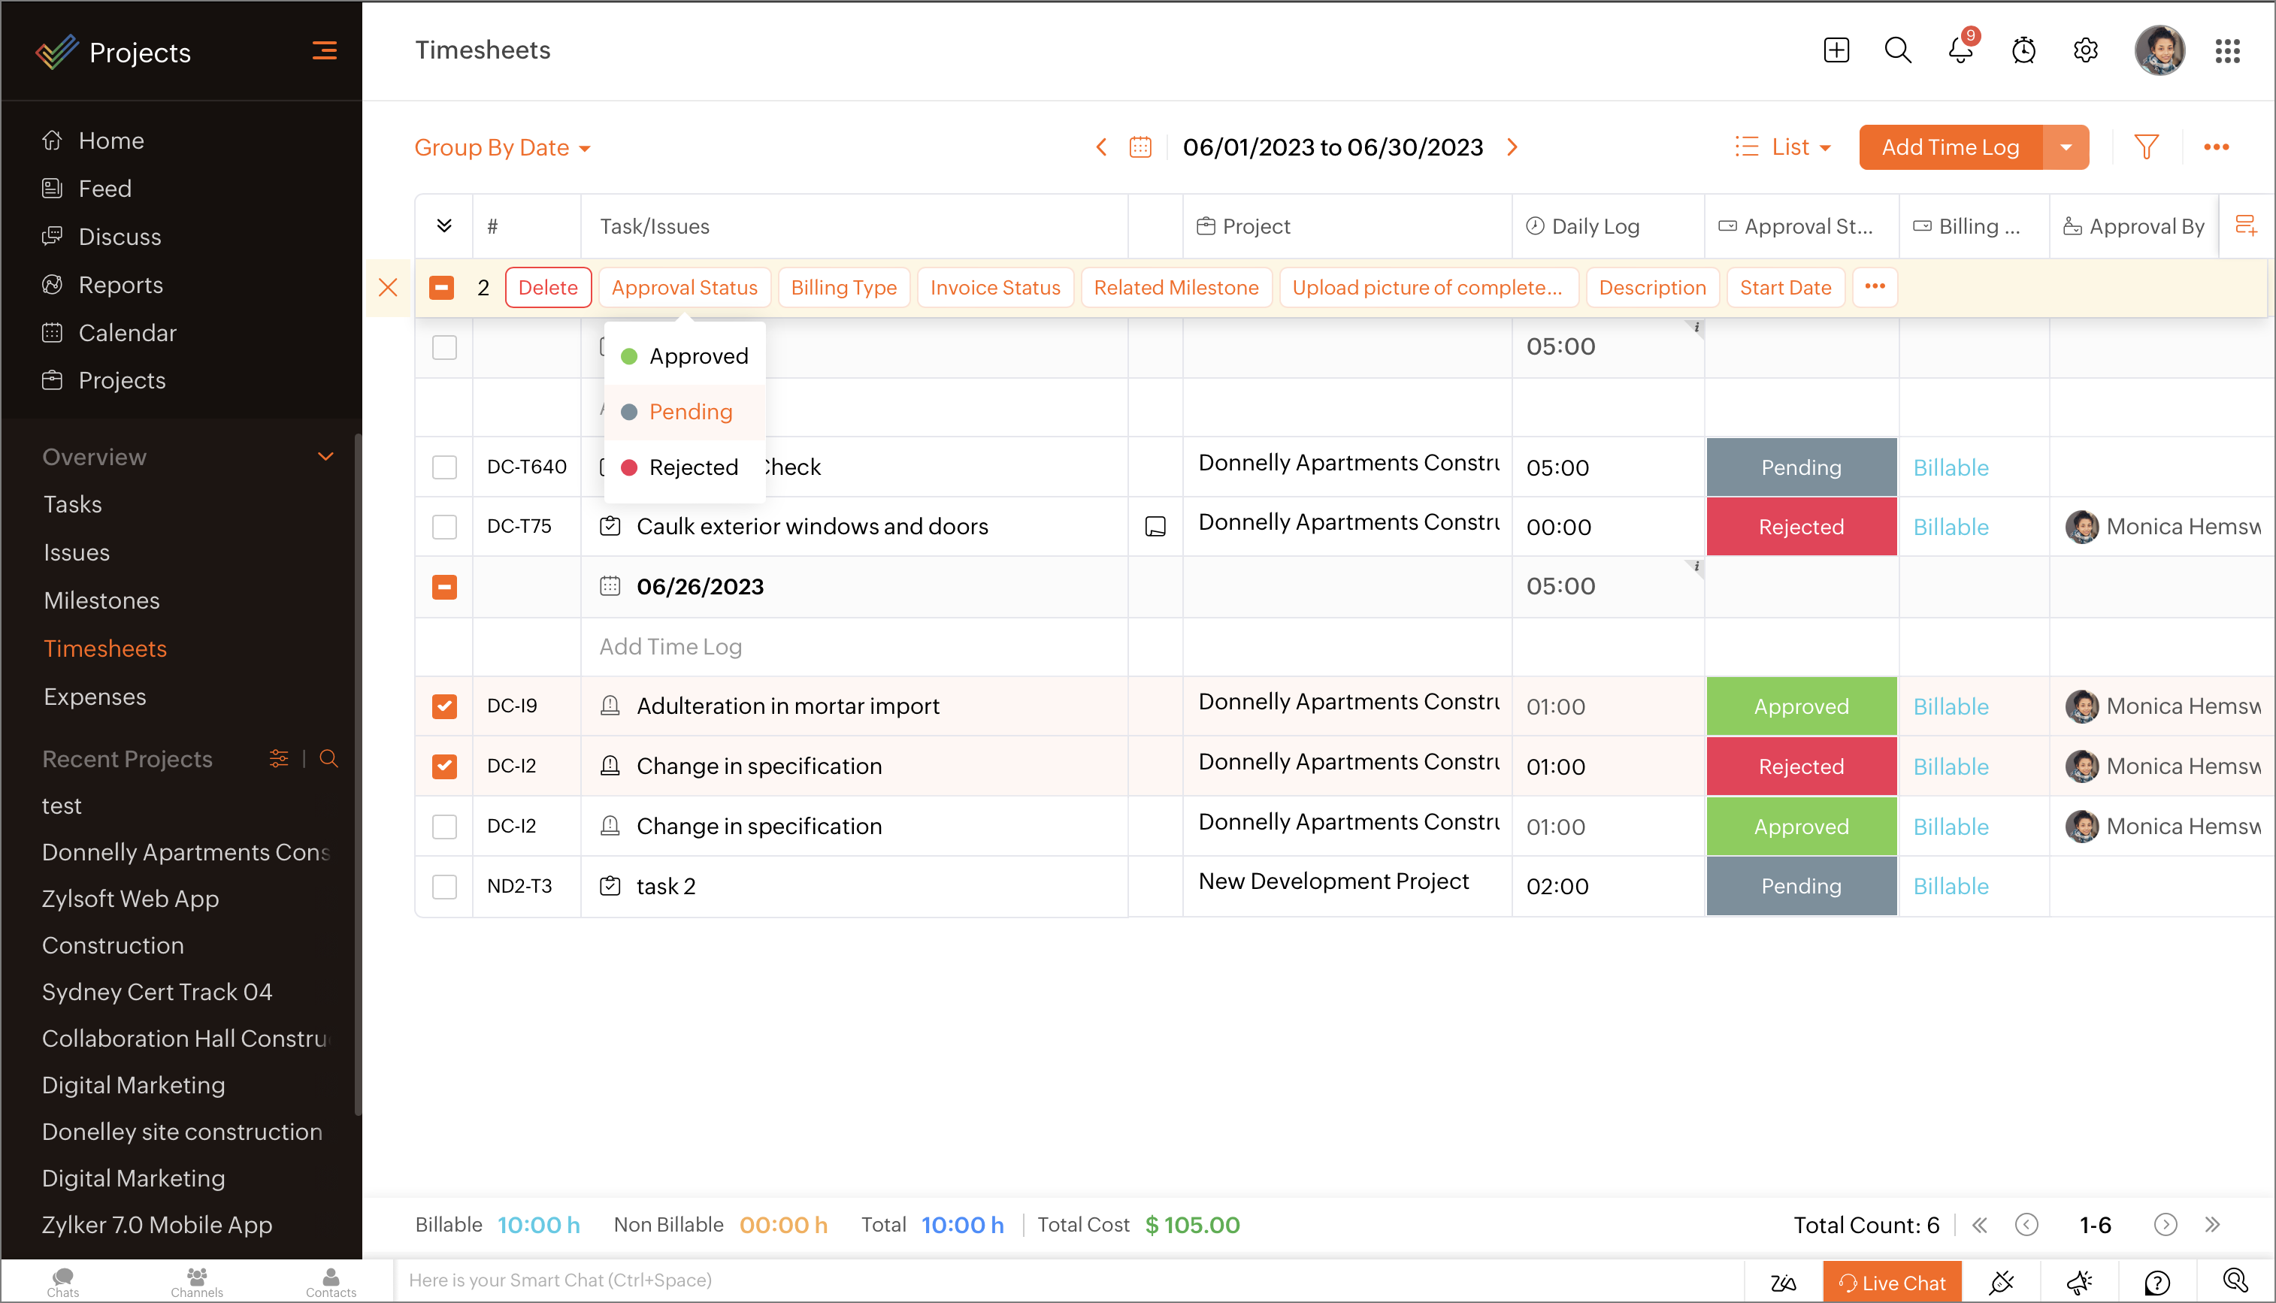Open the apps grid icon
The height and width of the screenshot is (1303, 2276).
pos(2227,50)
